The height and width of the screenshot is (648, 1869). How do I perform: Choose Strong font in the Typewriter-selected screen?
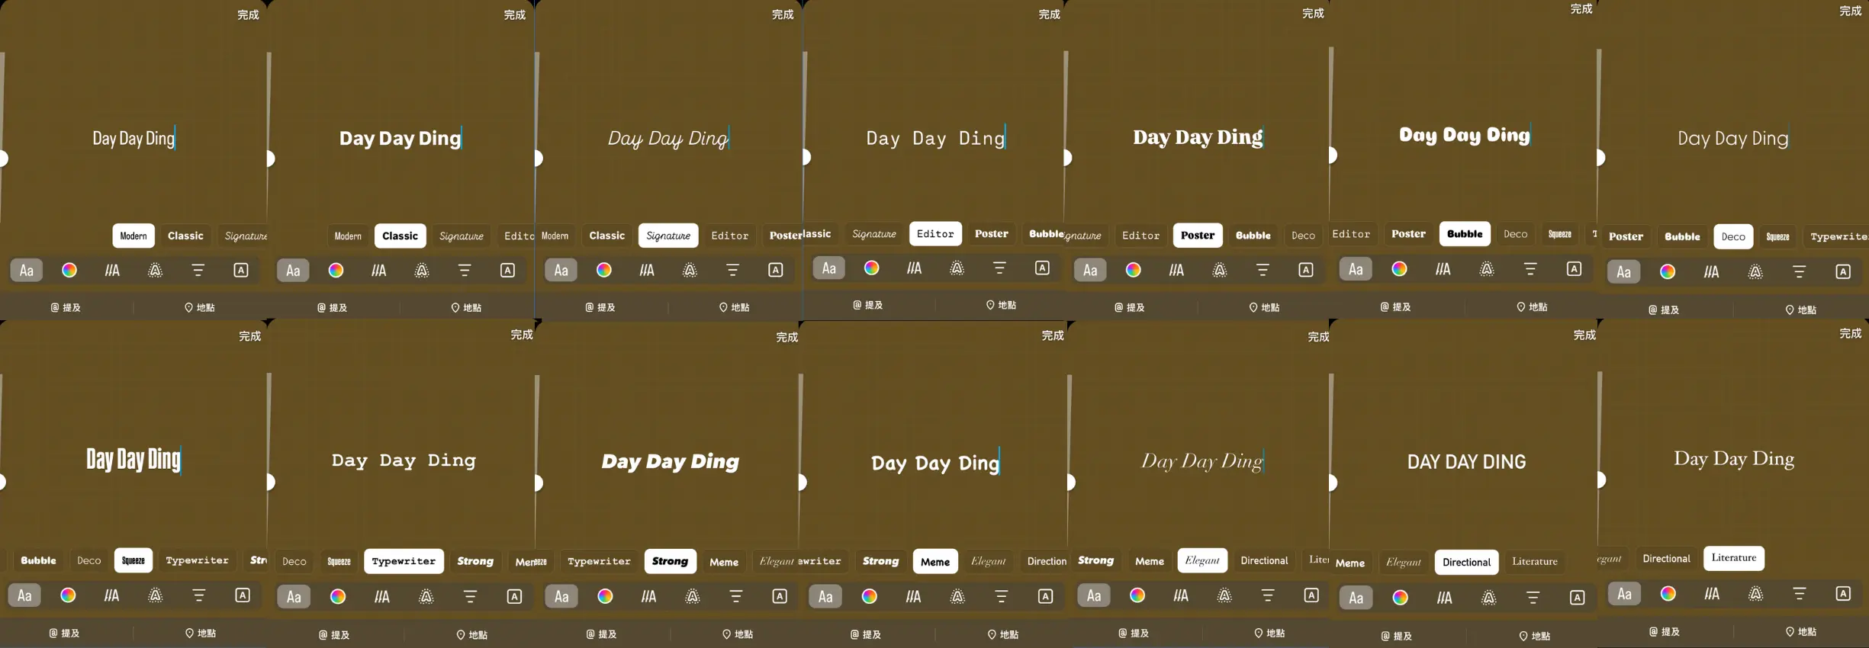475,561
